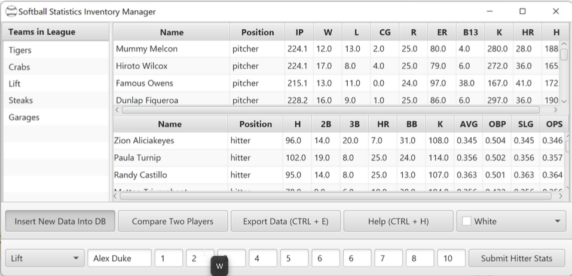Click right arrow of hitter table horizontal scrollbar
This screenshot has height=276, width=572.
[561, 196]
